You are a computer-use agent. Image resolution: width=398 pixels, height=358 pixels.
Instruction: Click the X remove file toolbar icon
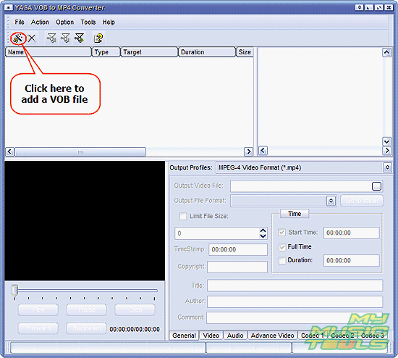pyautogui.click(x=32, y=38)
